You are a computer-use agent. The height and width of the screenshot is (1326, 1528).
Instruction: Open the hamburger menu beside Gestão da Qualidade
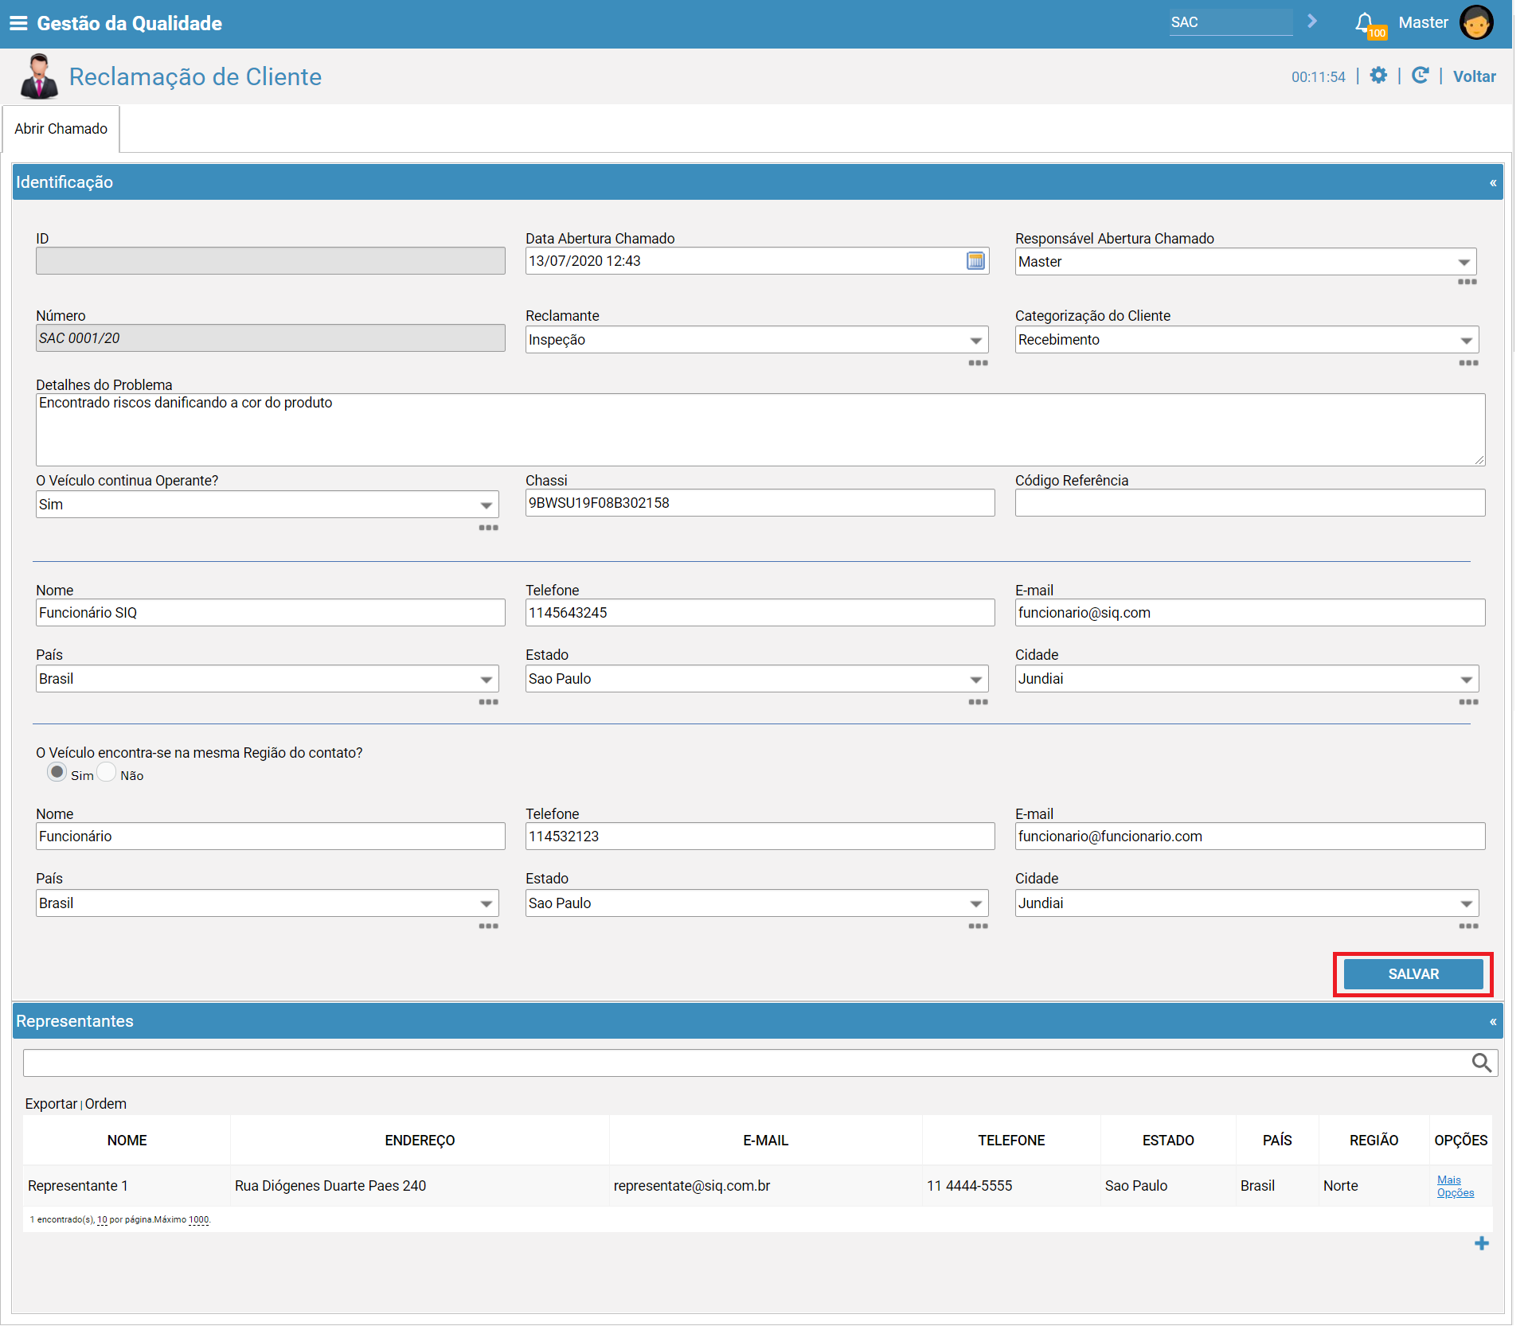(18, 23)
